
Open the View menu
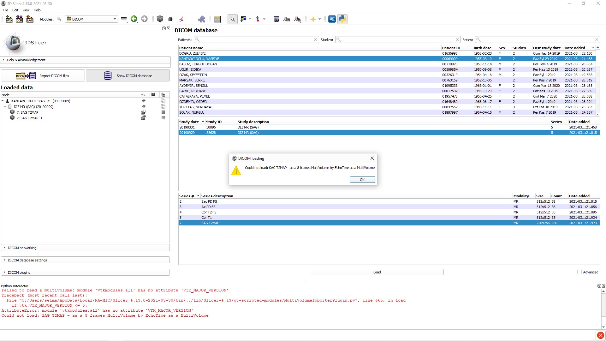(x=26, y=10)
